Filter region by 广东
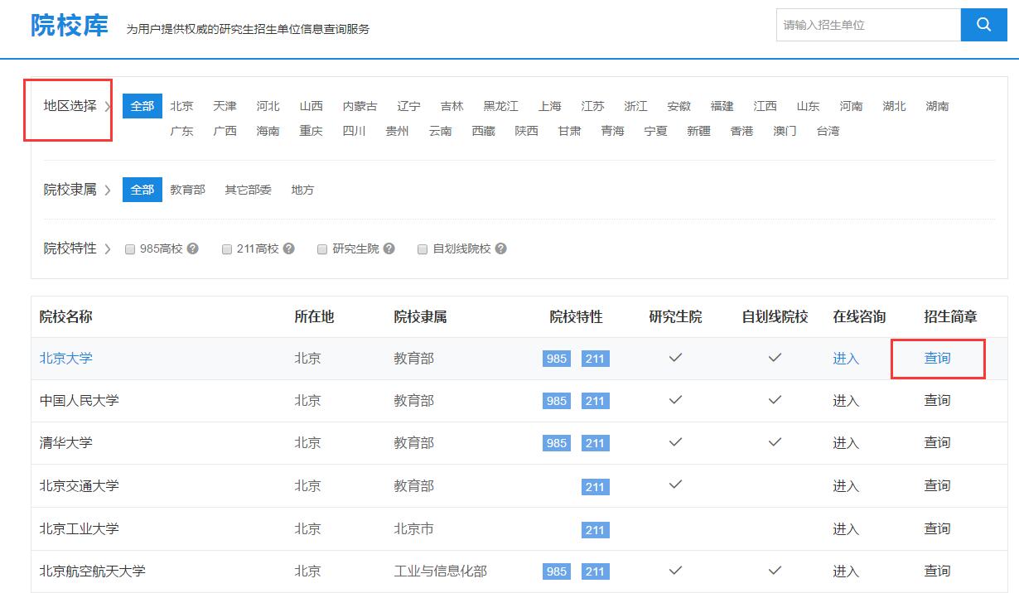 (182, 131)
